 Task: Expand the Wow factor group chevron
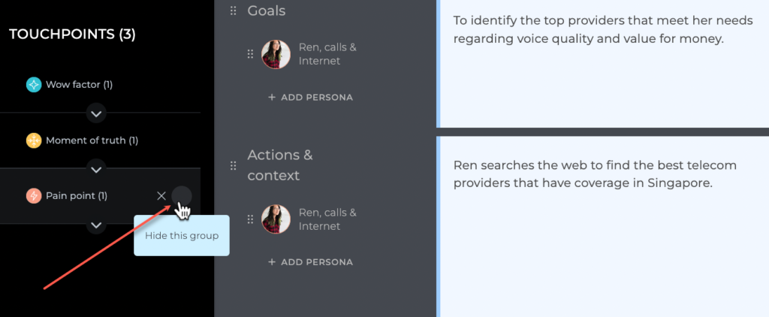pyautogui.click(x=97, y=114)
